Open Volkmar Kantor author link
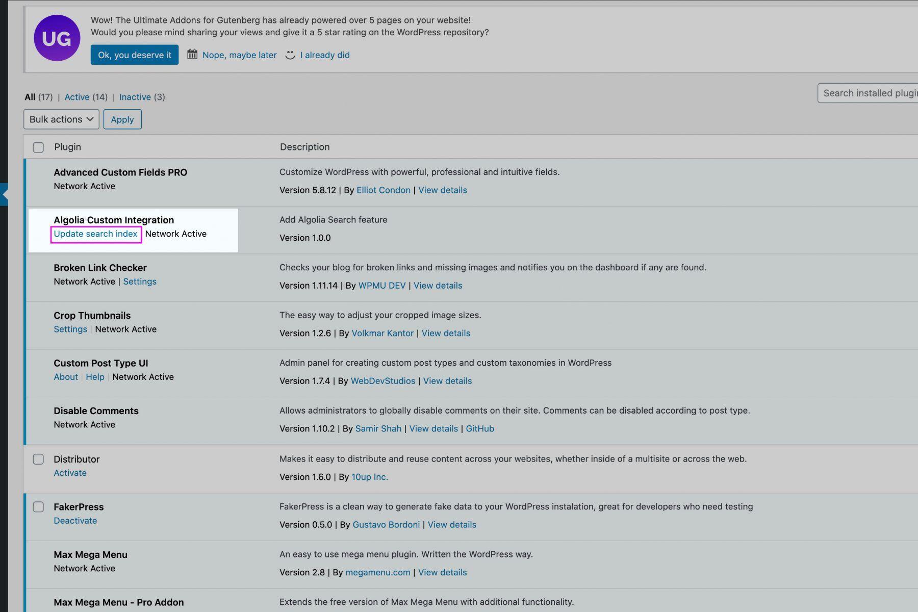 click(382, 334)
